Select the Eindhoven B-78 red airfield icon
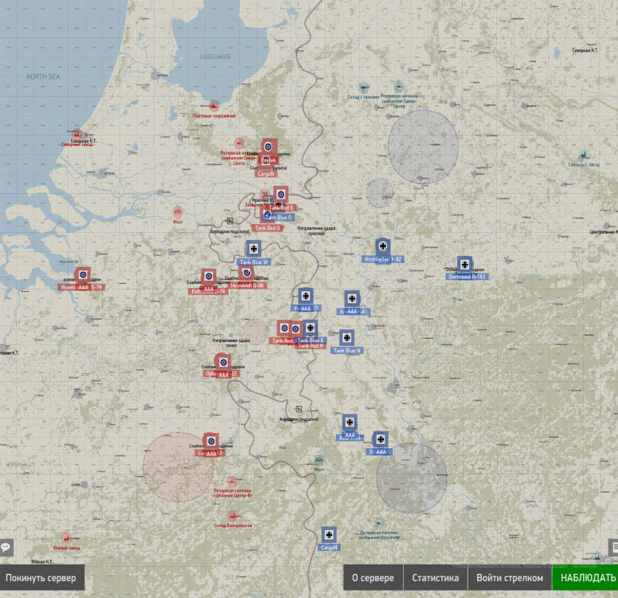Screen dimensions: 618x598 [209, 277]
